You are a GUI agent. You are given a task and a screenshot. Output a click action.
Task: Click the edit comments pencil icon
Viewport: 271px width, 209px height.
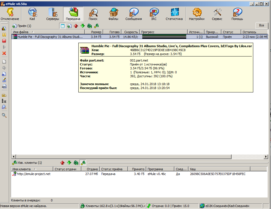[x=4, y=80]
